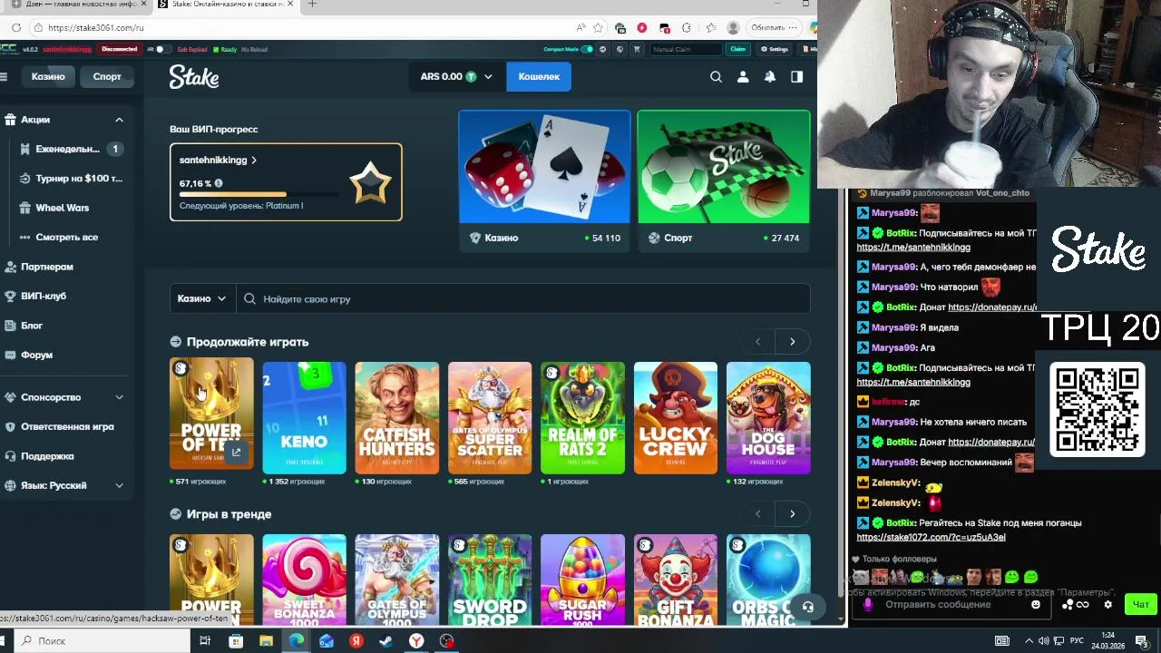Click the green Чат button
This screenshot has width=1161, height=653.
click(1141, 604)
